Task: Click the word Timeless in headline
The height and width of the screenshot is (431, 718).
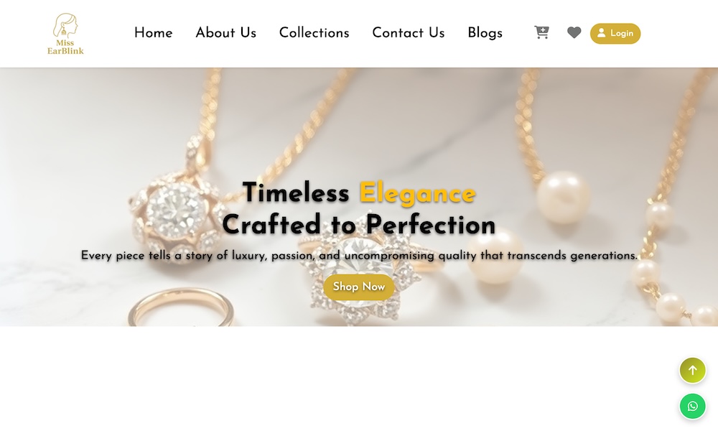Action: 296,193
